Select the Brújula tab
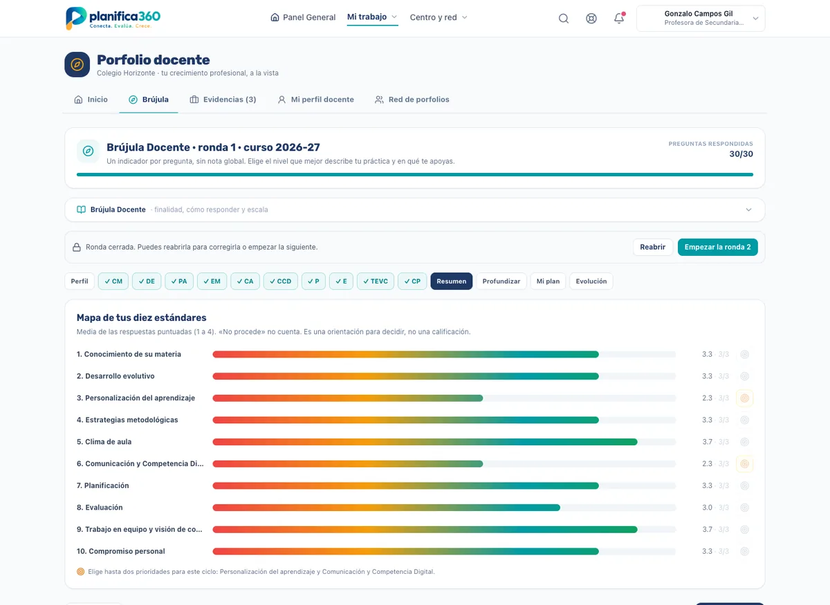830x605 pixels. 149,100
